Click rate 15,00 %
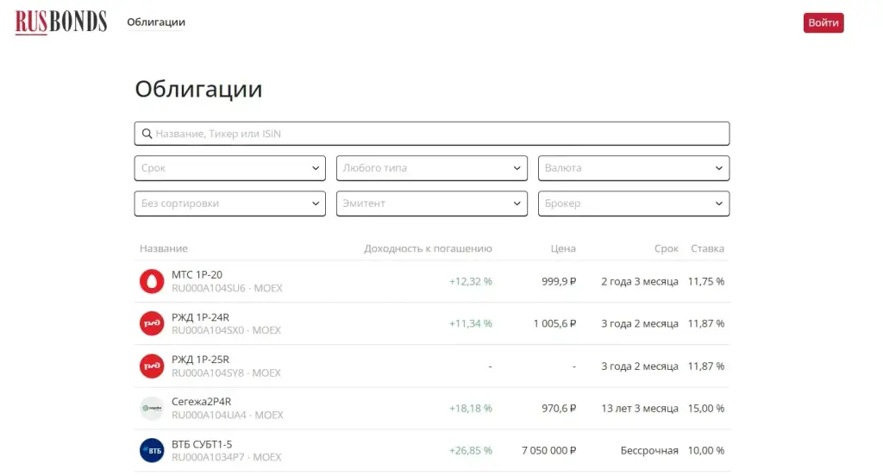Screen dimensions: 883x476 tap(706, 409)
